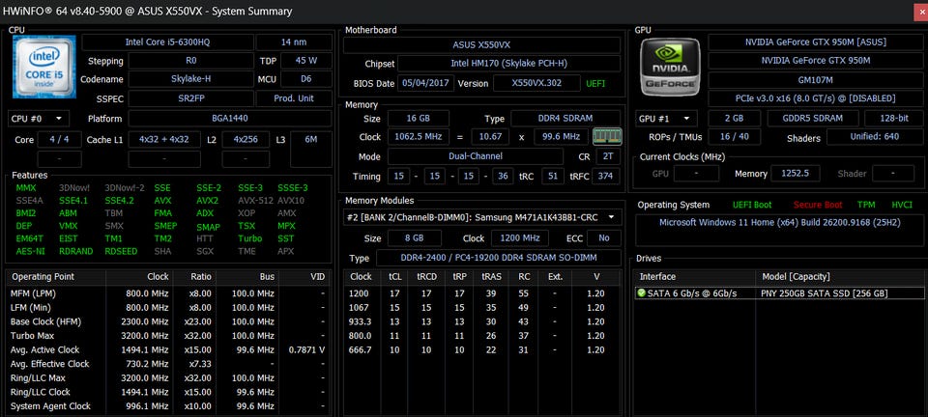Click the SR2FP SSPEC value
This screenshot has width=928, height=417.
click(190, 98)
